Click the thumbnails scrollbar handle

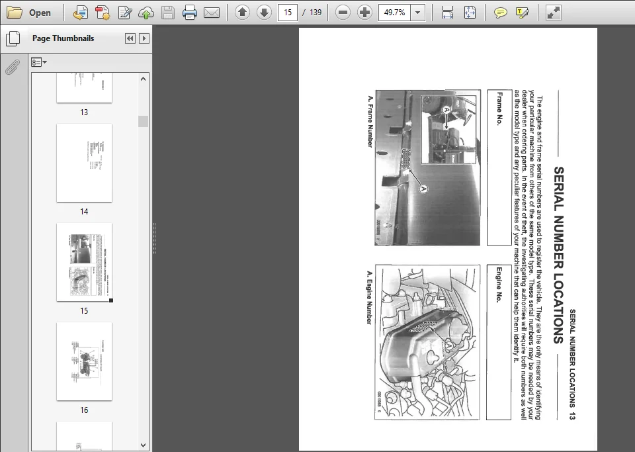click(x=143, y=121)
